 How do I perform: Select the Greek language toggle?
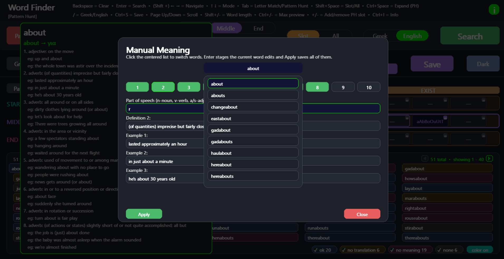click(x=380, y=36)
